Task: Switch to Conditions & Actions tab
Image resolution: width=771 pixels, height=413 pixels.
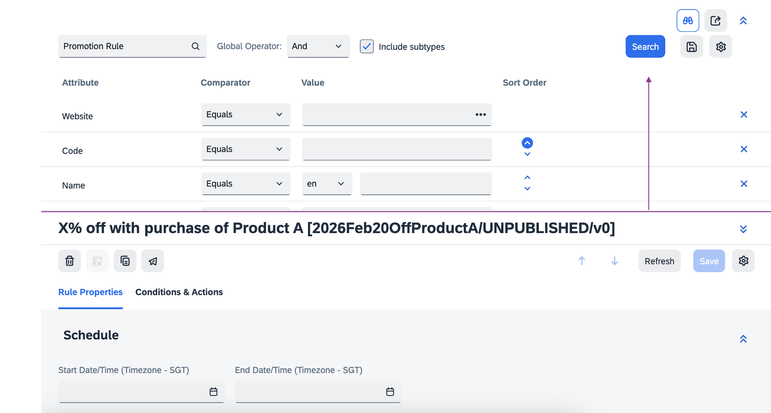Action: coord(179,292)
